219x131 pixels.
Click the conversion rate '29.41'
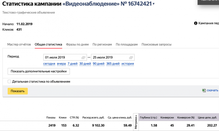click(x=190, y=126)
